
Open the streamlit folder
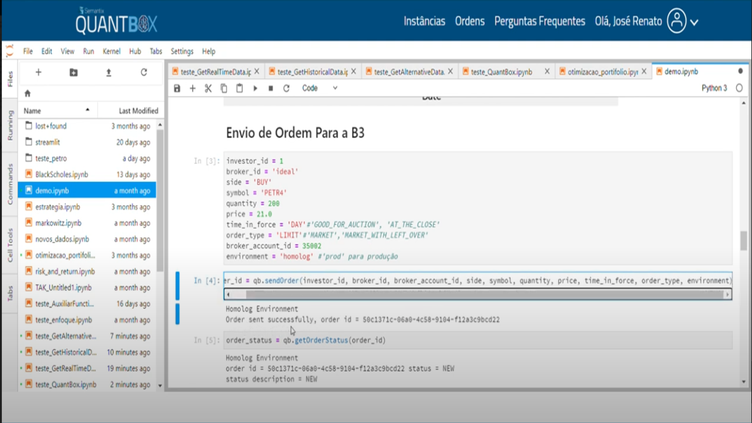pyautogui.click(x=88, y=142)
